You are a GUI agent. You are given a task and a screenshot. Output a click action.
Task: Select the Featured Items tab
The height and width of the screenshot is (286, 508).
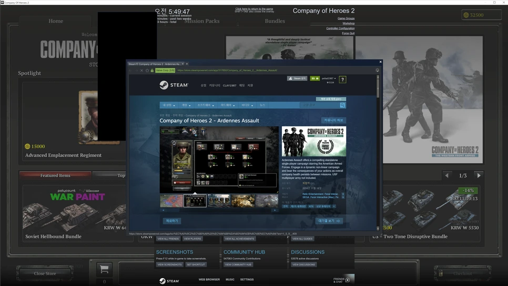pos(55,175)
